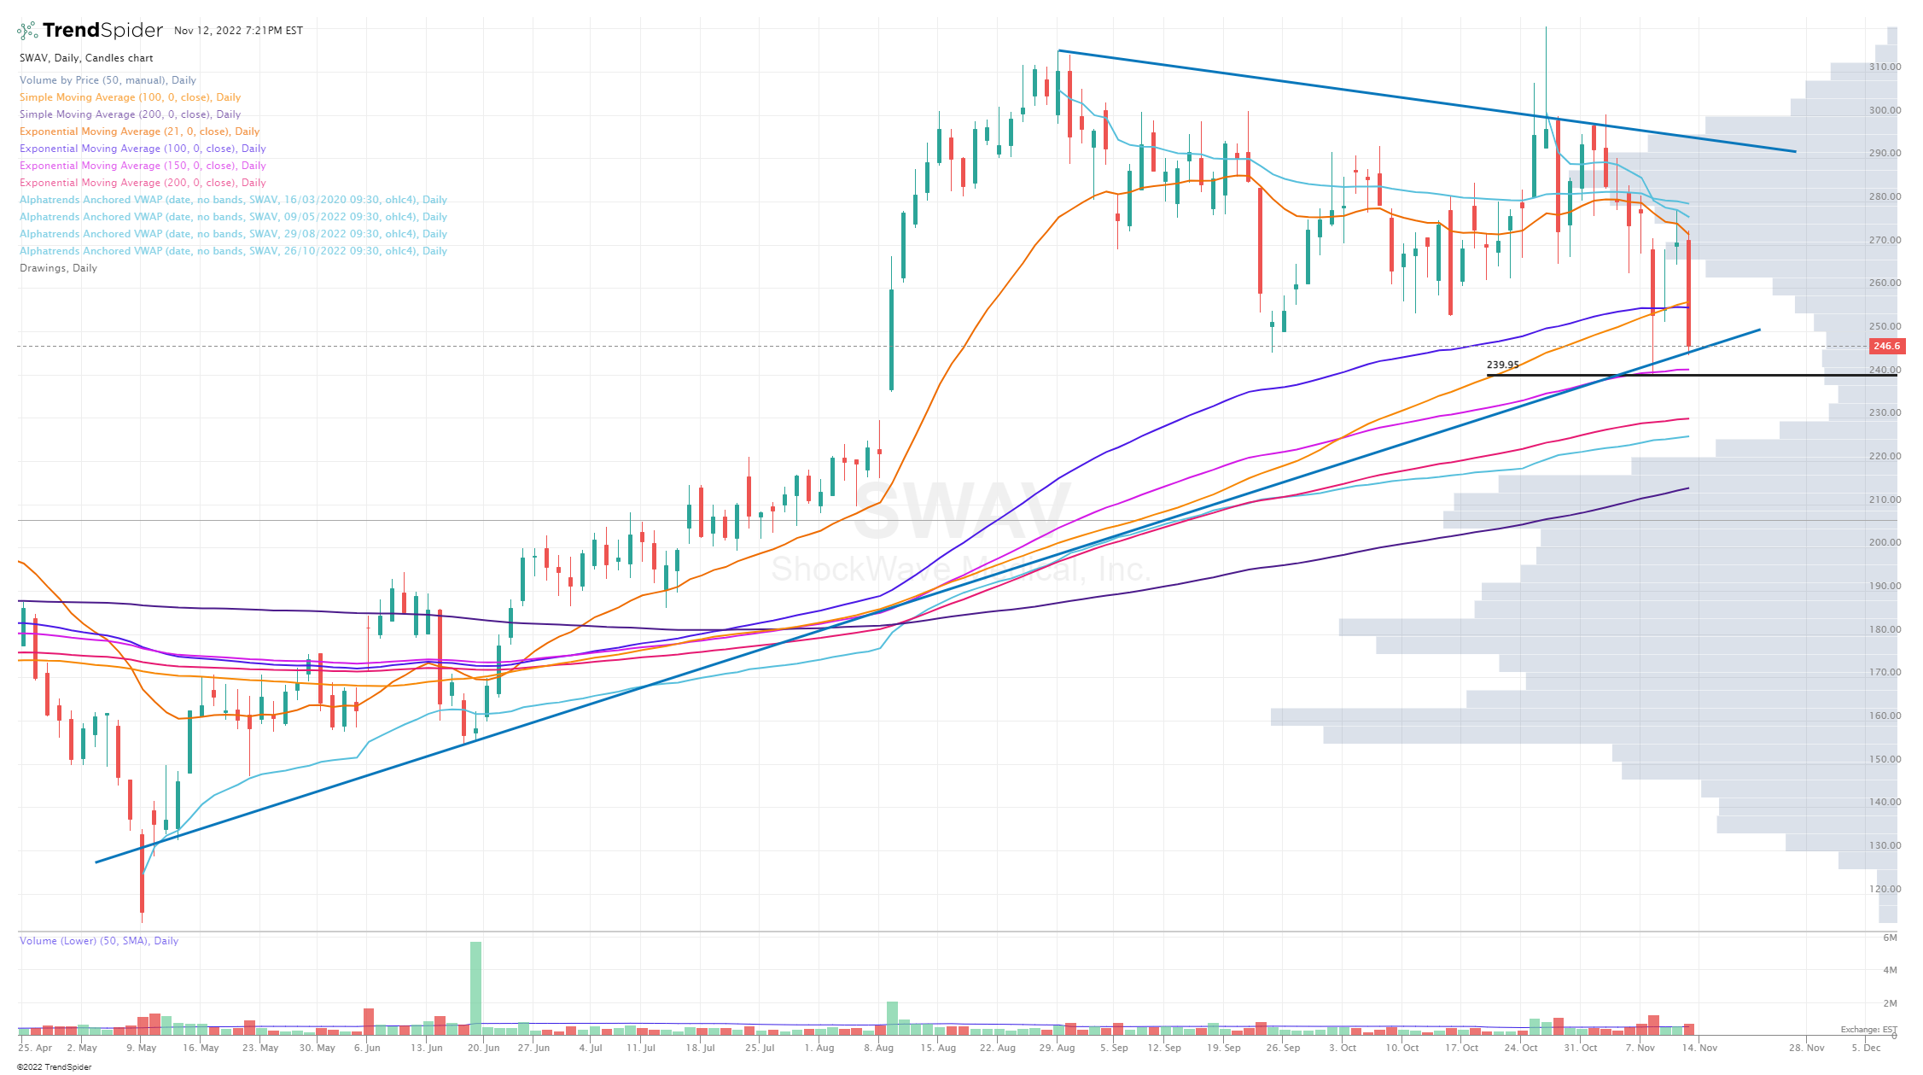The image size is (1923, 1075).
Task: Select the Exponential Moving Average (150) legend entry
Action: pyautogui.click(x=143, y=166)
